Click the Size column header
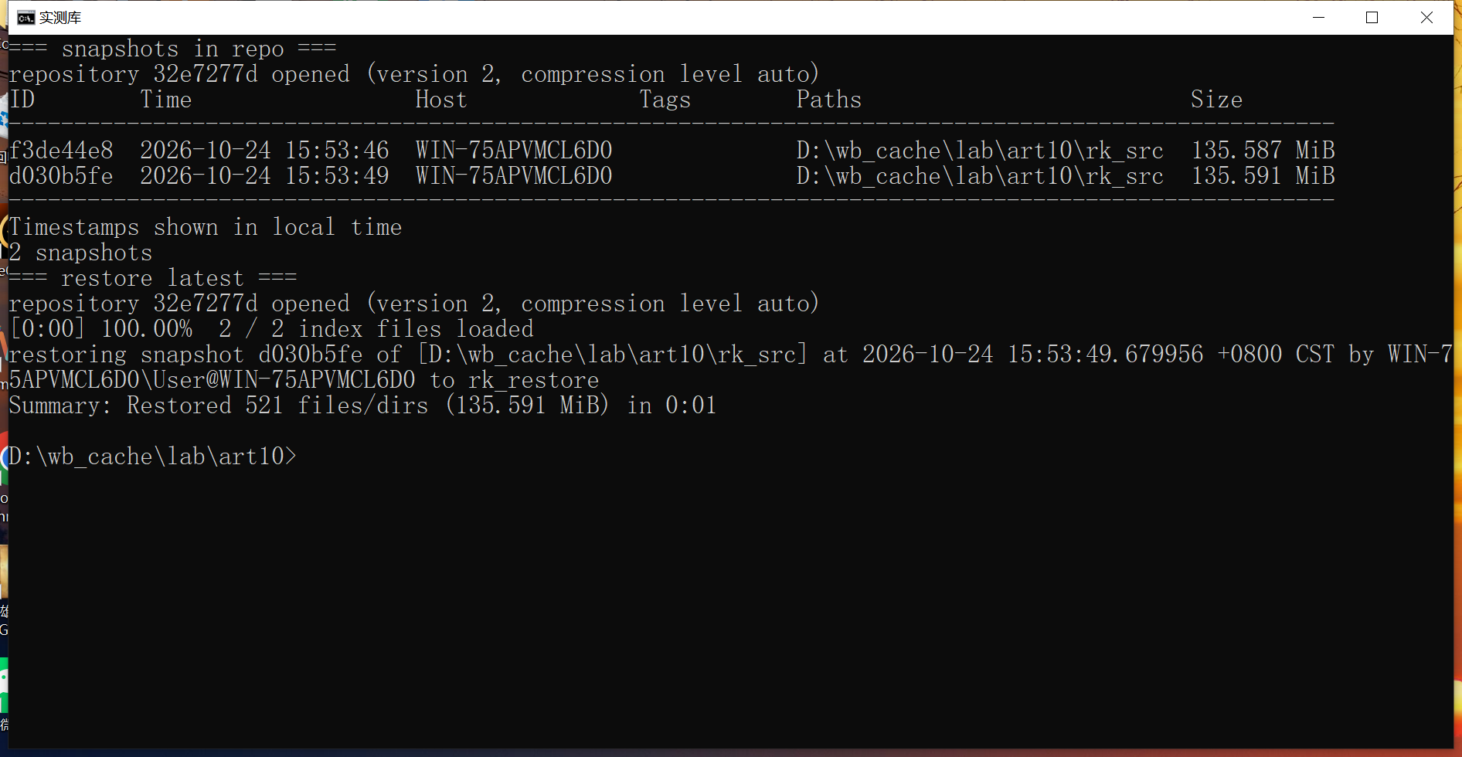 (1216, 100)
